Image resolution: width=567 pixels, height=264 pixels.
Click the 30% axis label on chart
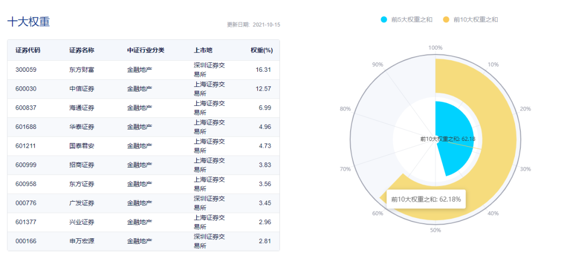pos(525,169)
